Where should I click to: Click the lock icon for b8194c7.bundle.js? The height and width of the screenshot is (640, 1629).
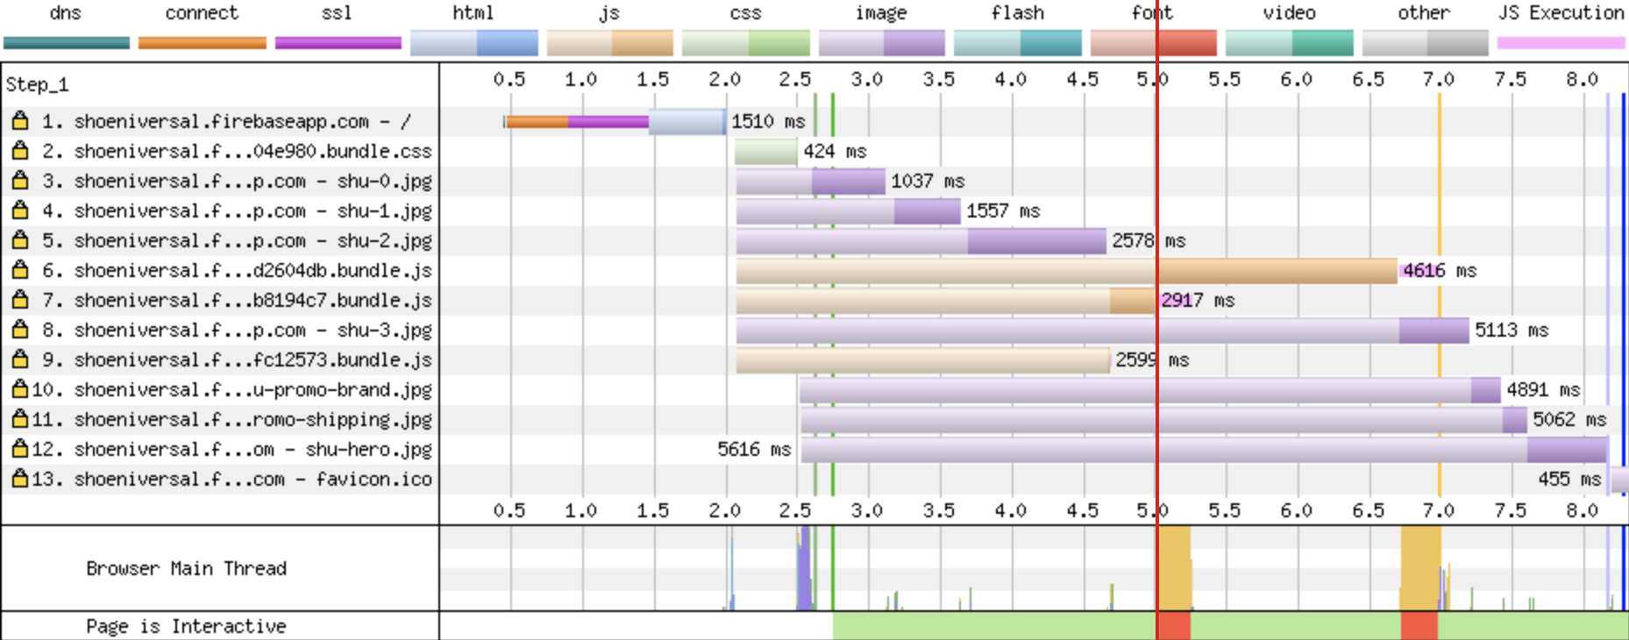point(19,300)
